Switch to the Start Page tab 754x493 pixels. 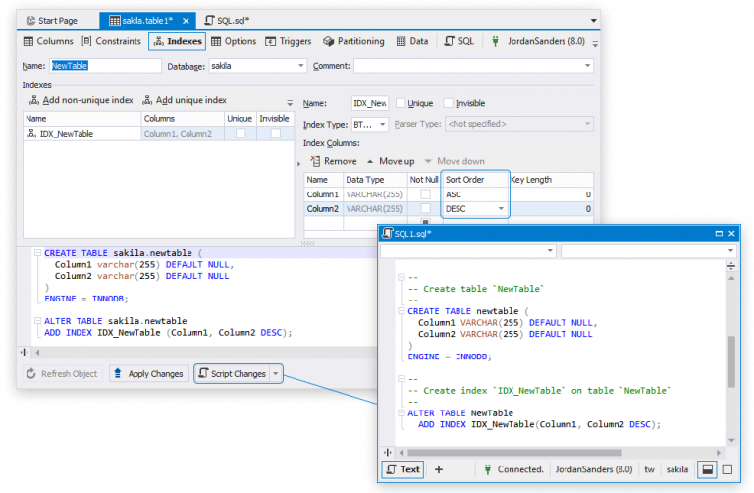[51, 21]
